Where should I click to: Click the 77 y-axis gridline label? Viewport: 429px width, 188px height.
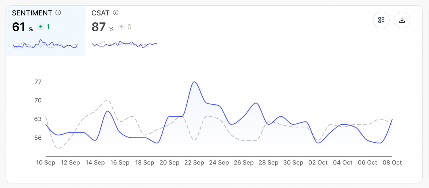[38, 82]
